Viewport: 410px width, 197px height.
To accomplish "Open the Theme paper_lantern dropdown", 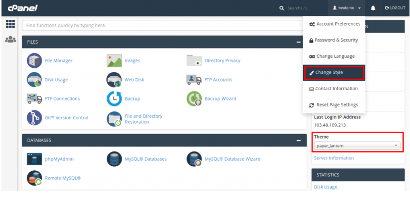I will tap(357, 146).
